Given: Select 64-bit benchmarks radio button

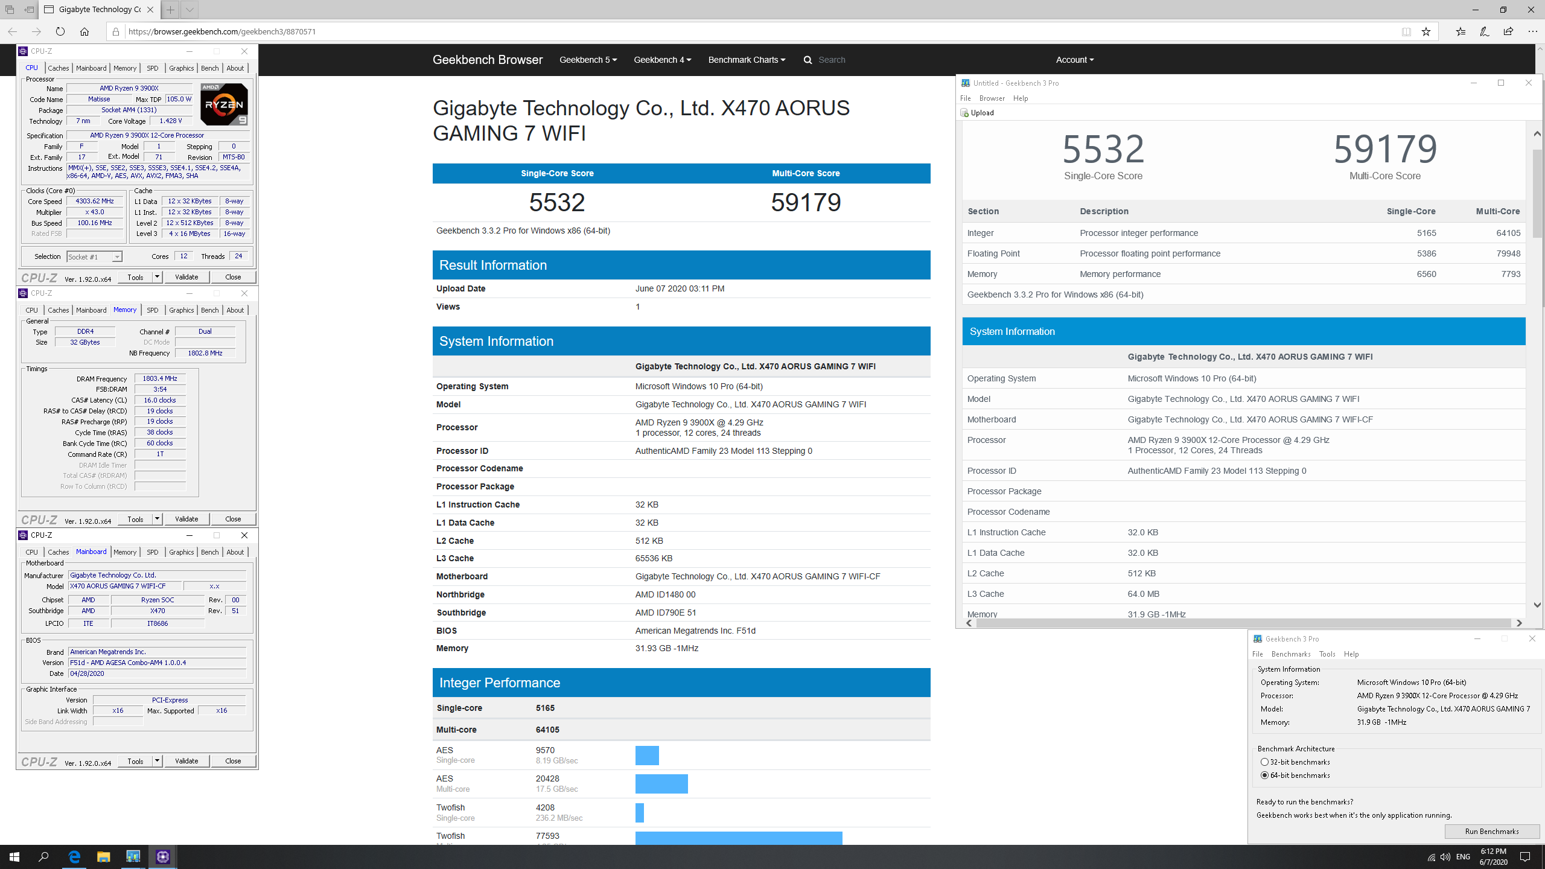Looking at the screenshot, I should click(1264, 775).
